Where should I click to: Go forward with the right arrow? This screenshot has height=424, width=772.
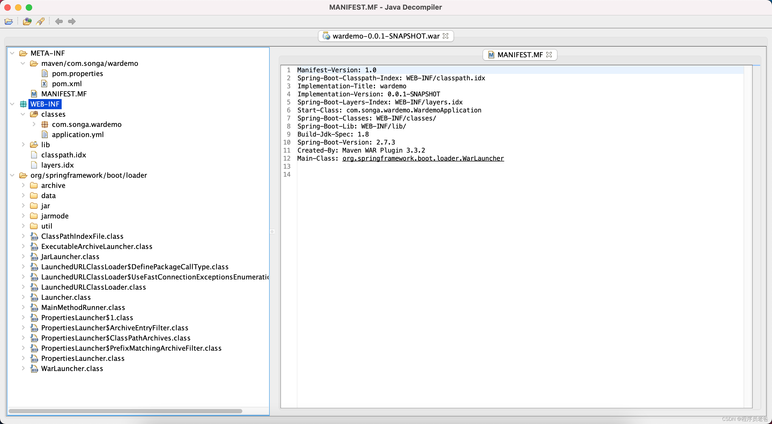tap(72, 21)
